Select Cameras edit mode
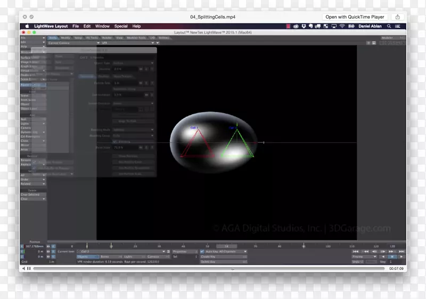Viewport: 426px width, 299px height. pos(158,256)
